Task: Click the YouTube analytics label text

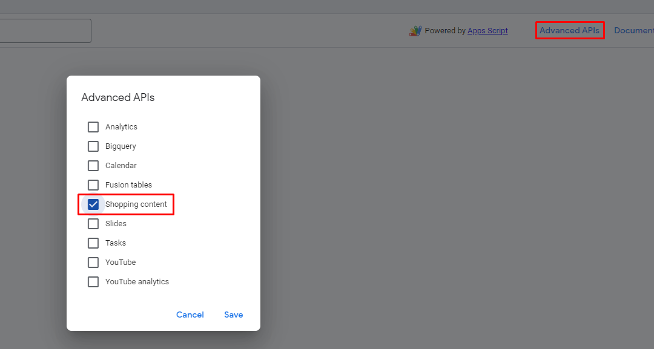Action: click(137, 282)
